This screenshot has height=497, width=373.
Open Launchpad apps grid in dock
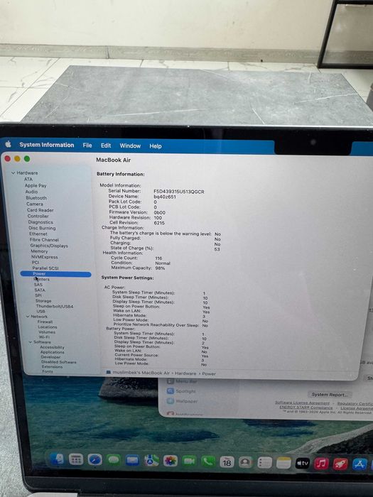tap(76, 459)
